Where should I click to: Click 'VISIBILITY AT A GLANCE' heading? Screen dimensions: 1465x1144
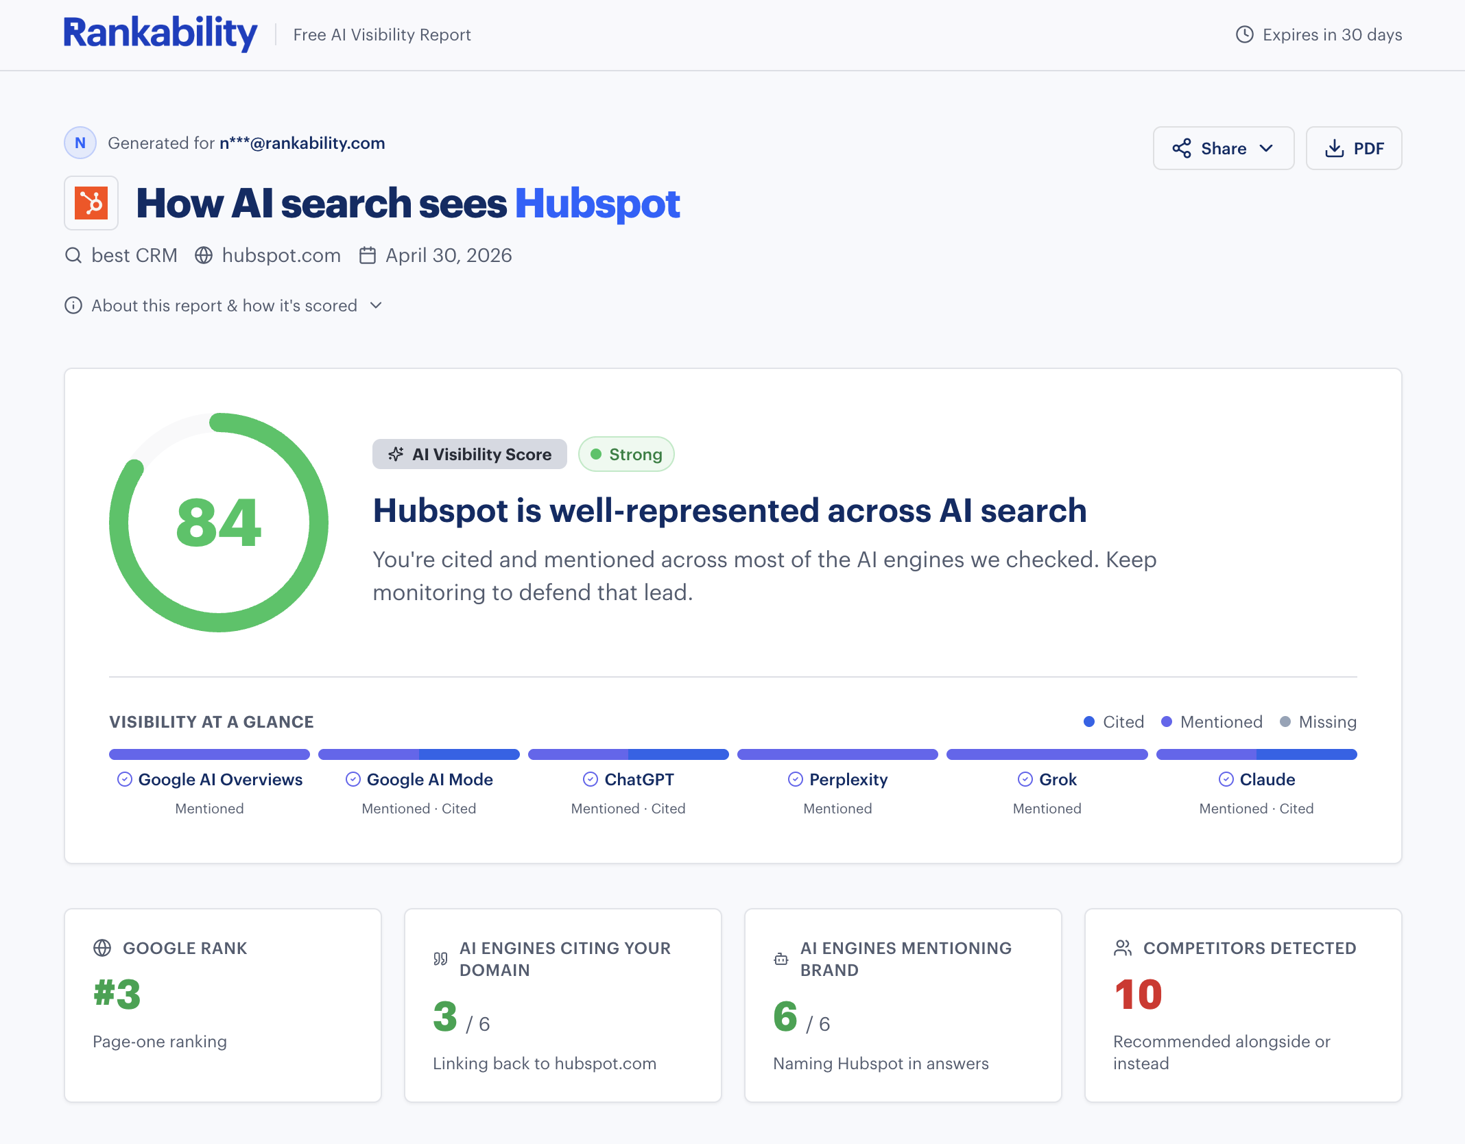pyautogui.click(x=211, y=722)
